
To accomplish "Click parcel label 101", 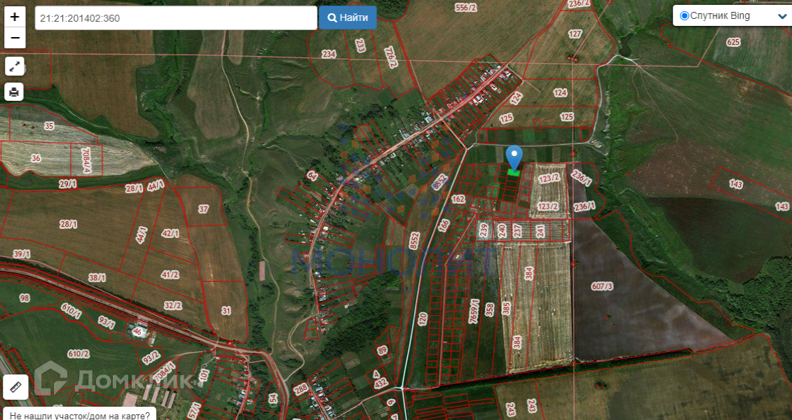I will pyautogui.click(x=204, y=374).
